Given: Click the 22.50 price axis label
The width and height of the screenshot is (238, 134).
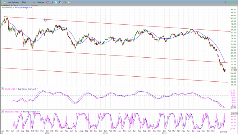Looking at the screenshot, I should point(233,62).
